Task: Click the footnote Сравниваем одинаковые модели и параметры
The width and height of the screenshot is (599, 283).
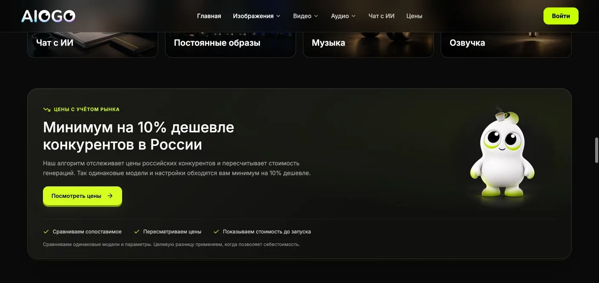Action: 171,244
